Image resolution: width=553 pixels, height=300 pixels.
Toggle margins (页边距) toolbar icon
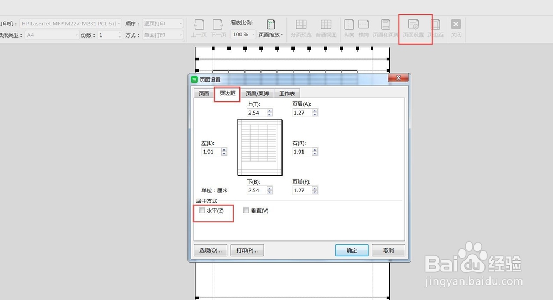[x=436, y=28]
